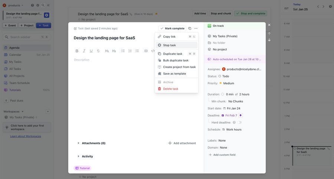Image resolution: width=334 pixels, height=179 pixels.
Task: Open the three-dots more options menu
Action: coord(196,28)
